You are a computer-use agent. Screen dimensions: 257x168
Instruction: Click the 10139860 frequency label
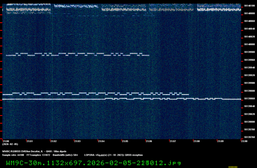click(249, 99)
